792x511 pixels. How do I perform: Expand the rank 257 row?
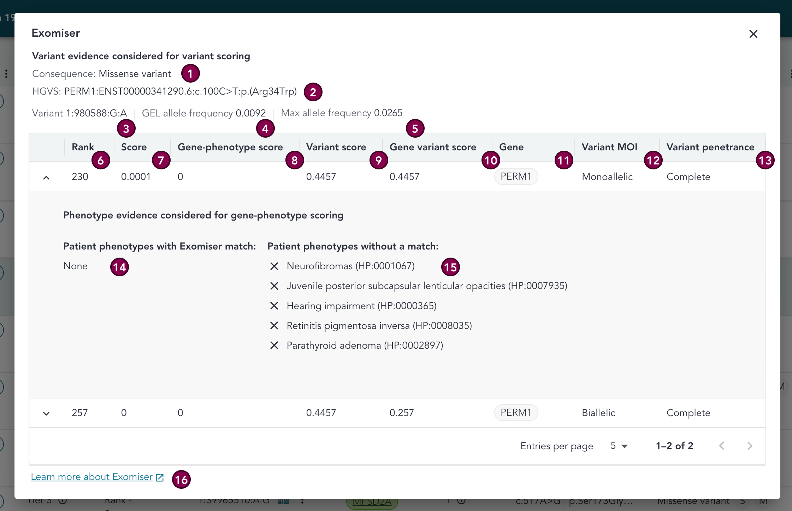pyautogui.click(x=46, y=413)
